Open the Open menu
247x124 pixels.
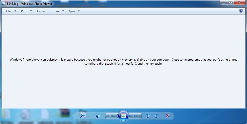71,11
